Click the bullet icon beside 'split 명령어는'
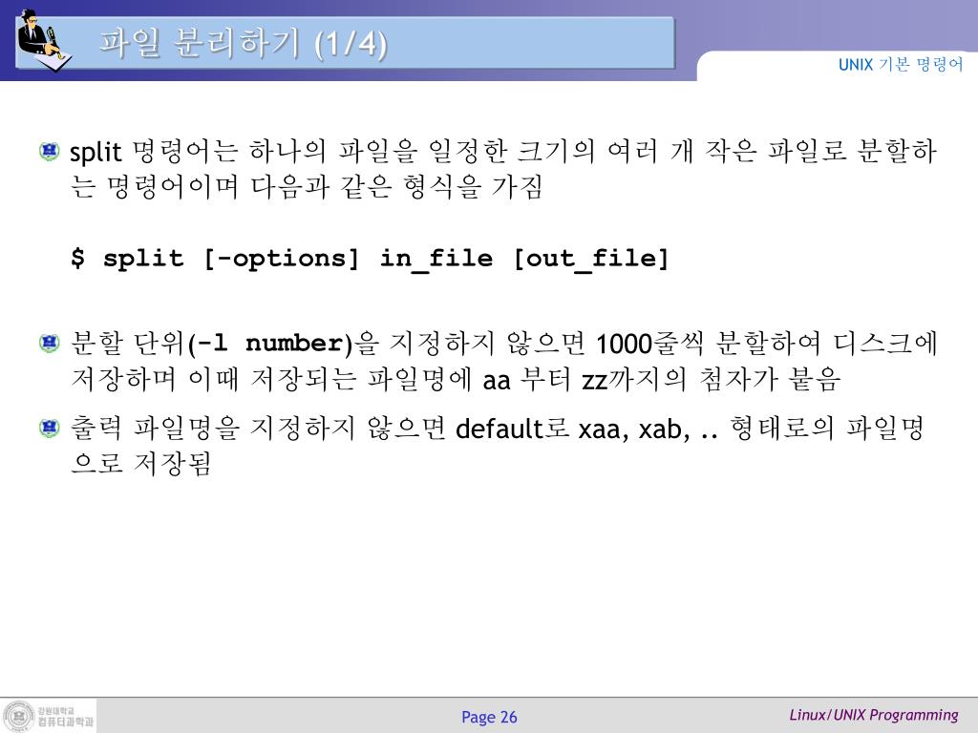 pos(49,151)
